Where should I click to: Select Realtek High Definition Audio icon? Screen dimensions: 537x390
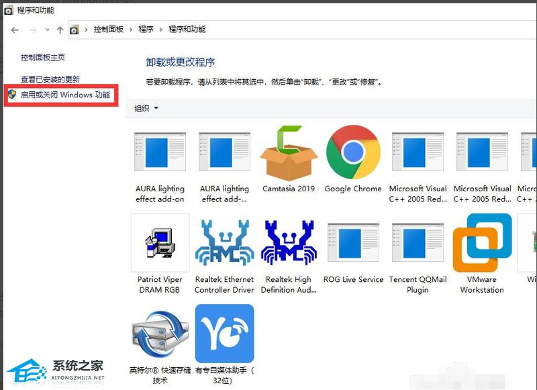coord(289,243)
